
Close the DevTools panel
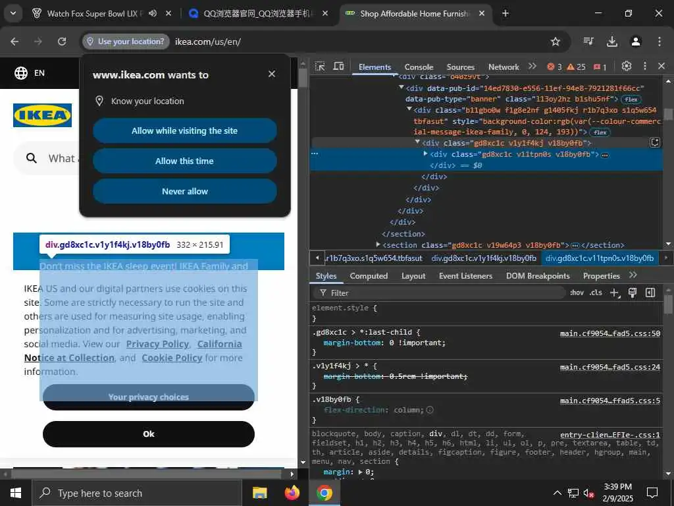661,67
